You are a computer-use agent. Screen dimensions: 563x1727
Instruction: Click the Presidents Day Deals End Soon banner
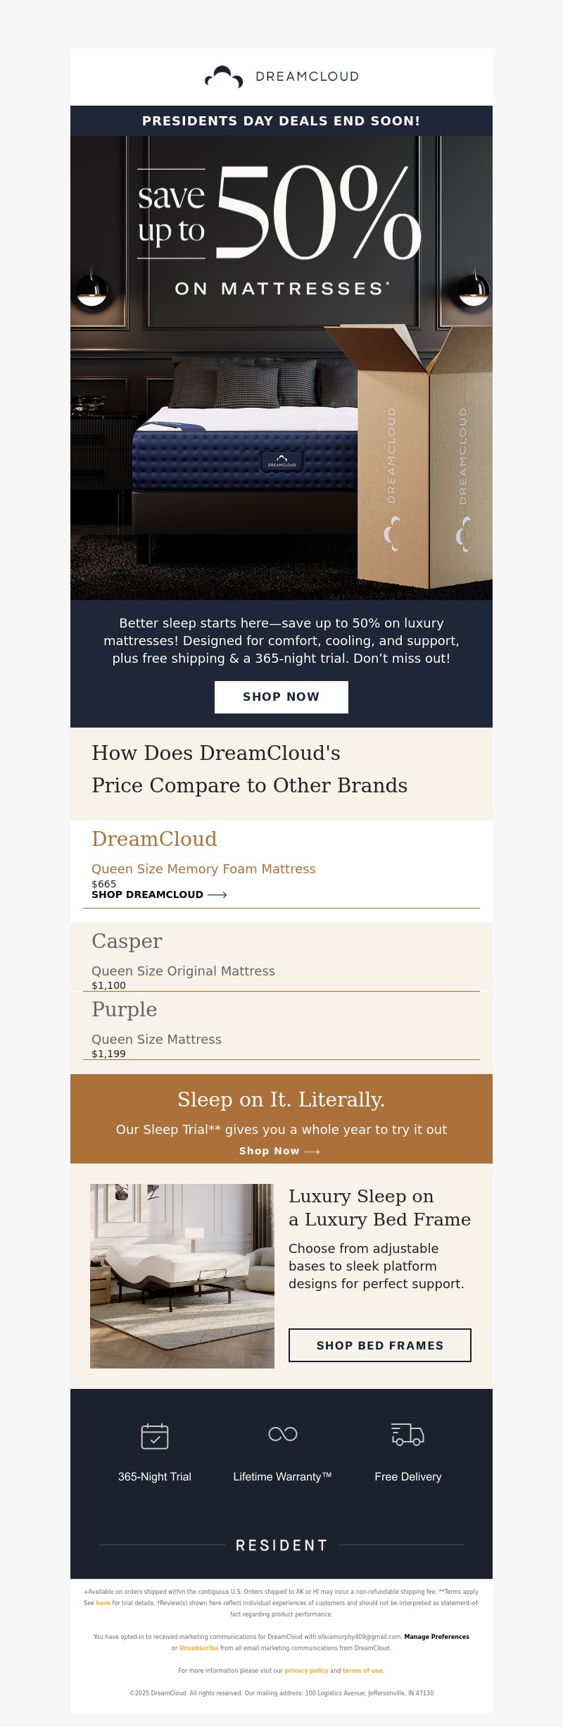click(281, 120)
